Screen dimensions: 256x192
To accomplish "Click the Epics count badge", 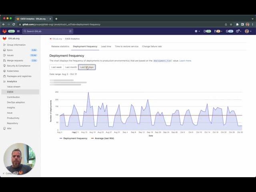I will coord(34,50).
